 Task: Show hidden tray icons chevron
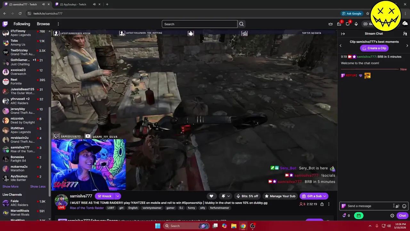(370, 226)
